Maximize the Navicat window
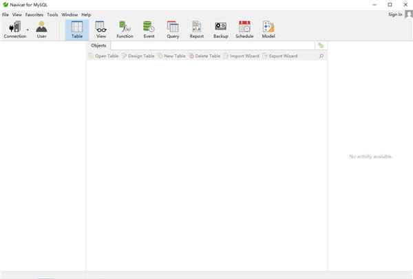The width and height of the screenshot is (413, 279). [390, 5]
